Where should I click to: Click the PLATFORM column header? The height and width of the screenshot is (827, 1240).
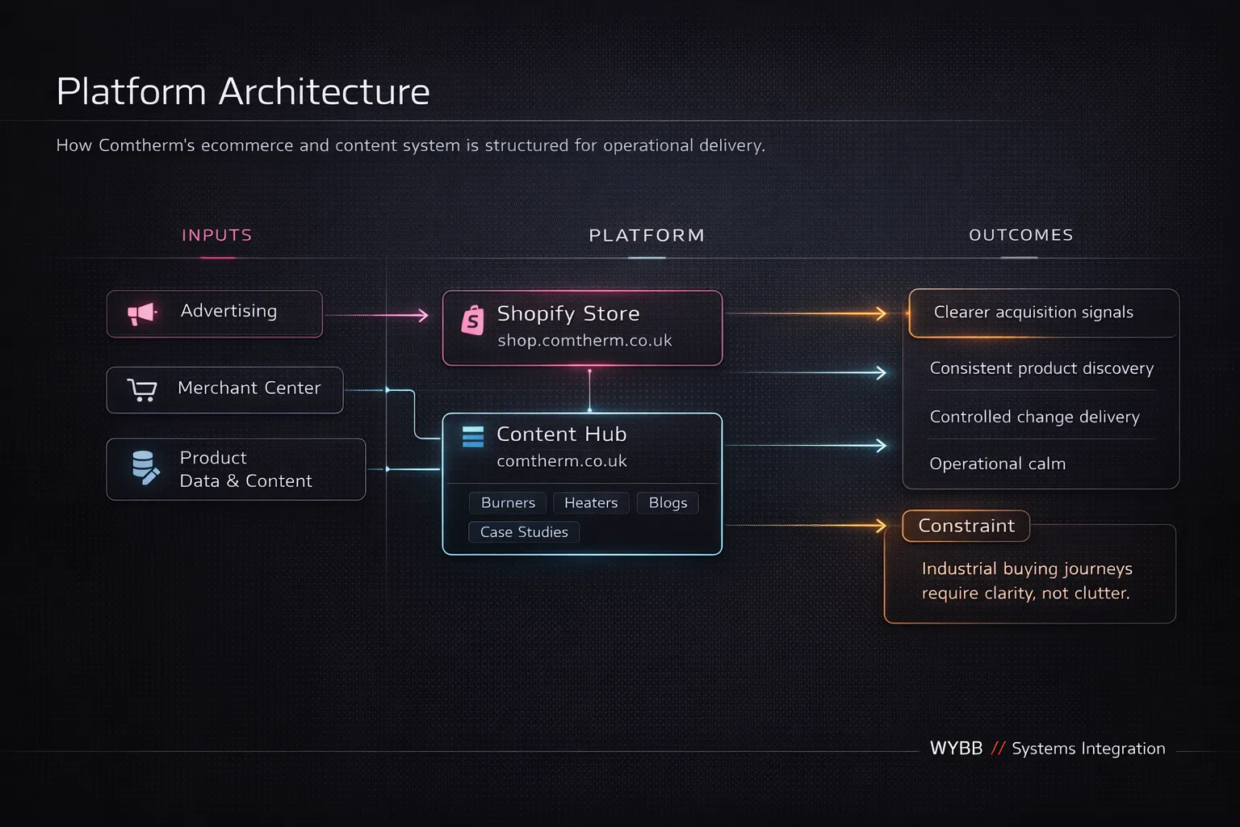click(x=647, y=235)
